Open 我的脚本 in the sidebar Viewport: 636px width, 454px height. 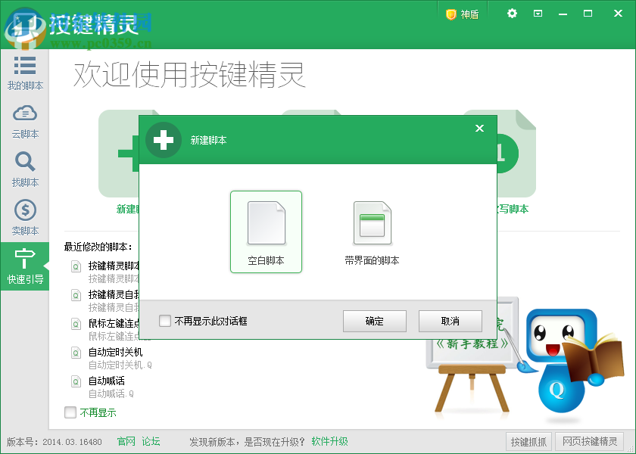25,73
